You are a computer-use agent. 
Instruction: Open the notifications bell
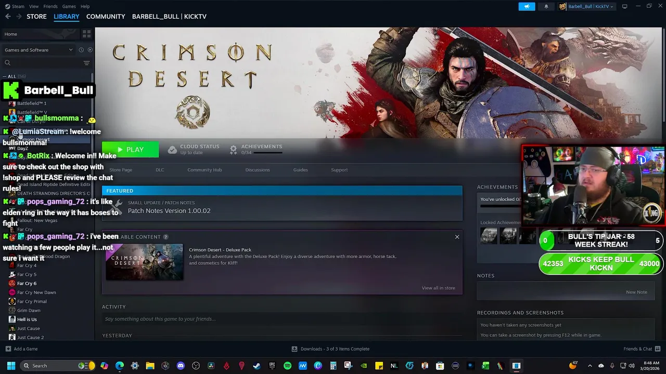pyautogui.click(x=546, y=6)
